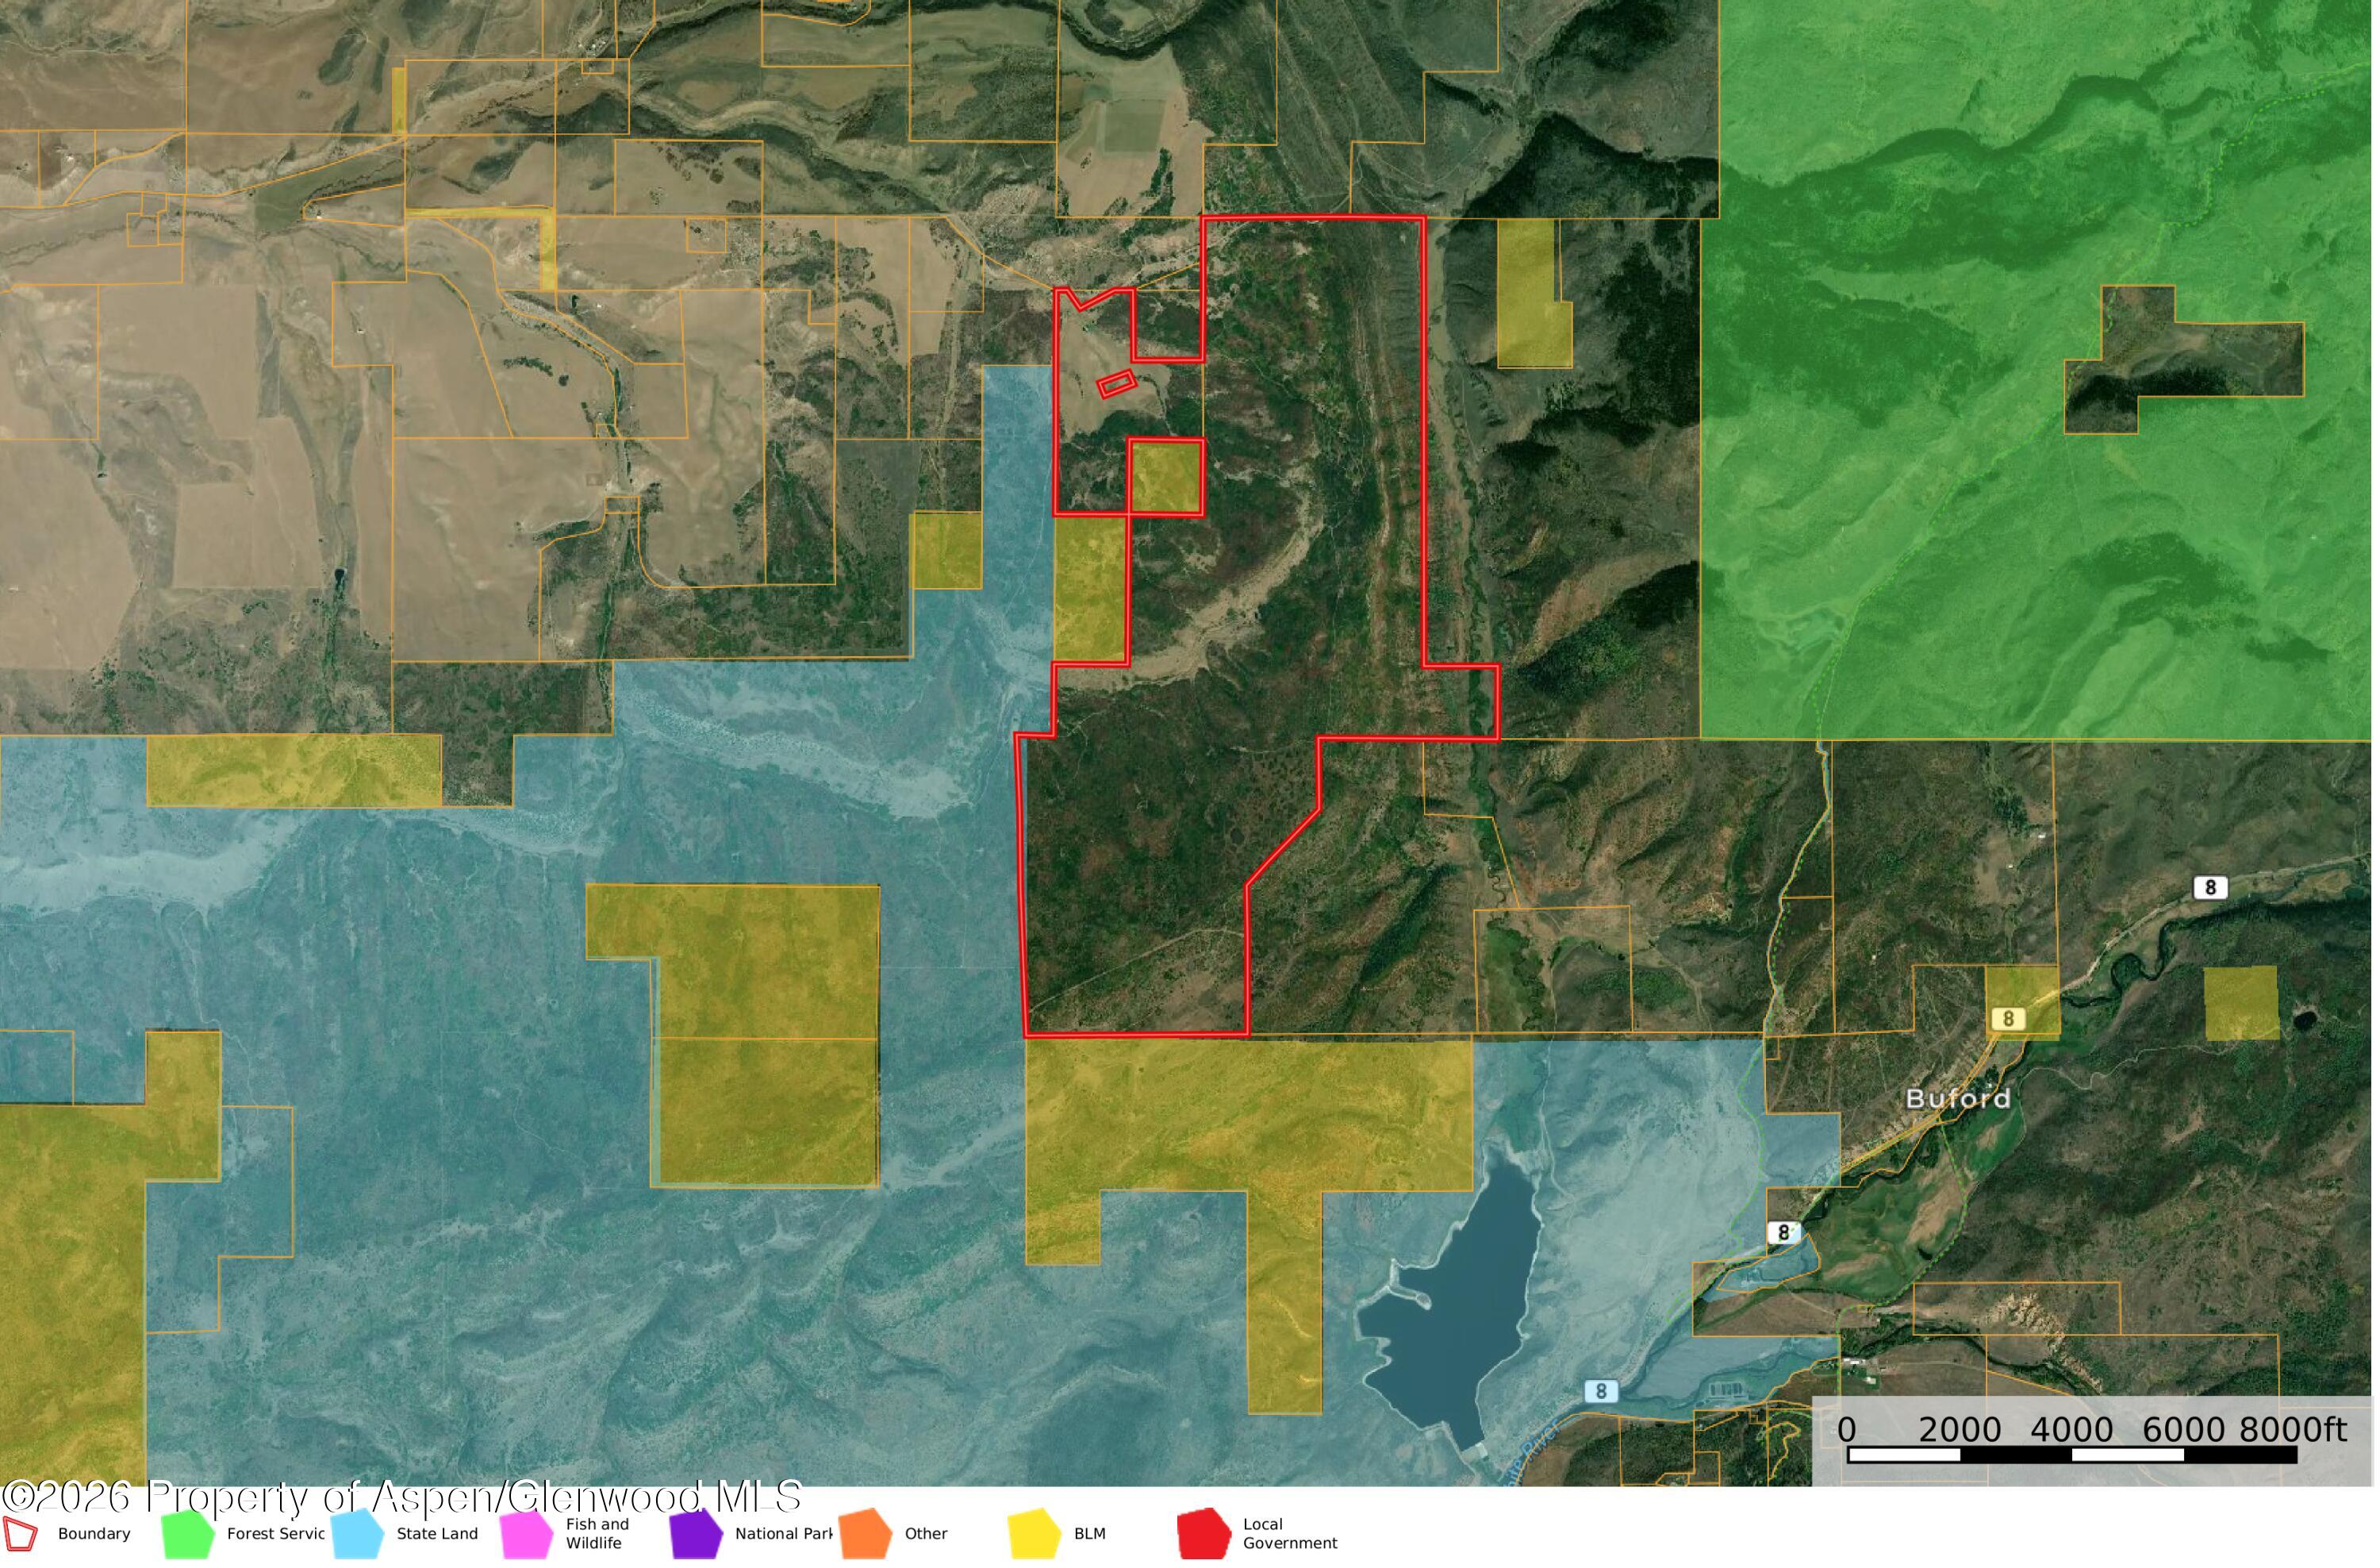Select the light blue State Land legend icon

pos(358,1535)
